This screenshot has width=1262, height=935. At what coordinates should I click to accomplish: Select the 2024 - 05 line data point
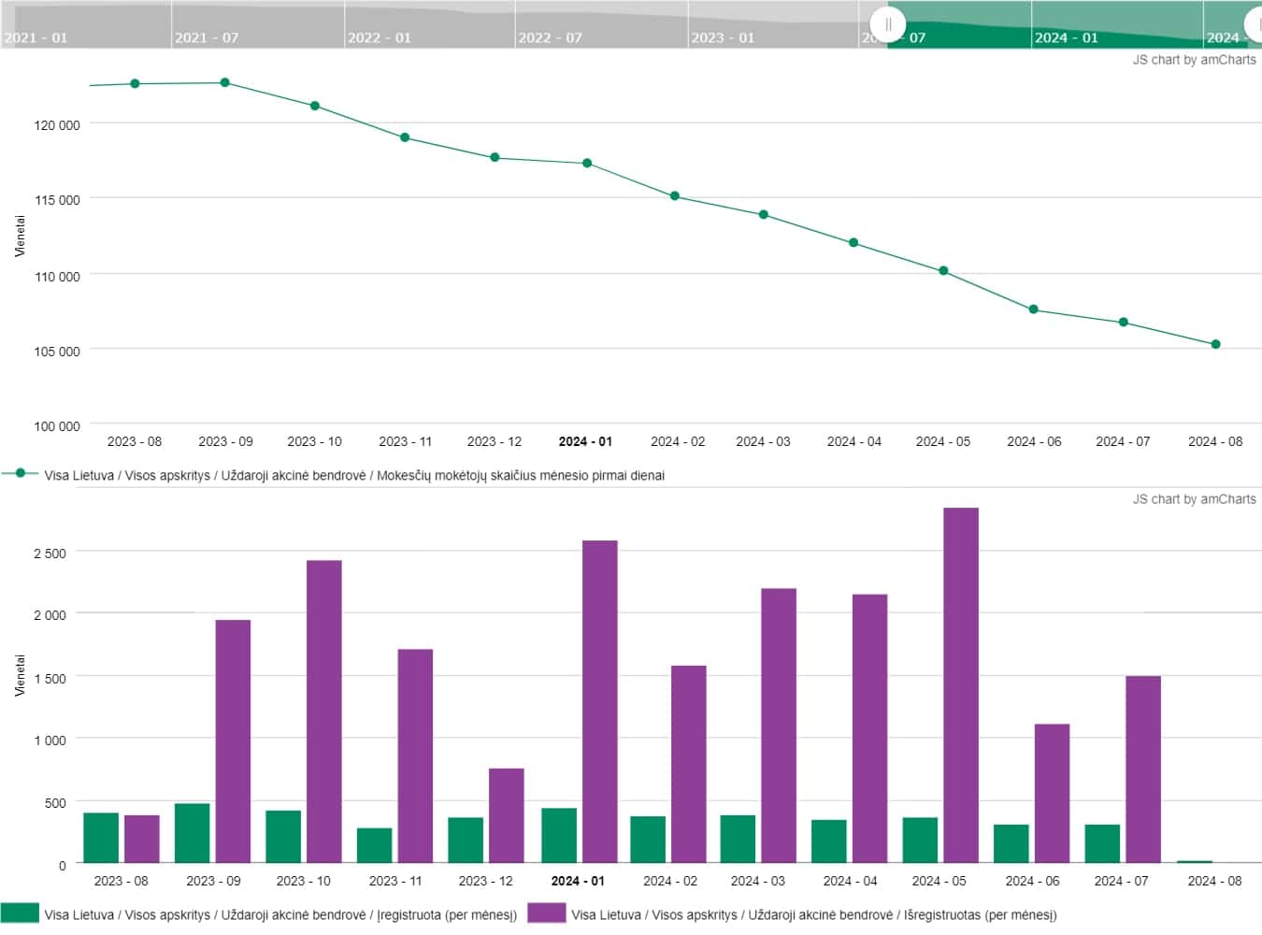[943, 271]
